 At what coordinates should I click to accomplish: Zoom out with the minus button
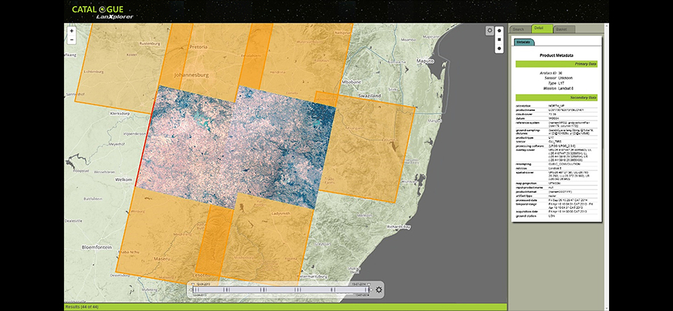[x=71, y=40]
